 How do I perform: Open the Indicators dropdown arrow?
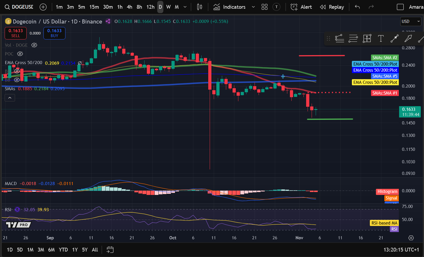pos(253,7)
